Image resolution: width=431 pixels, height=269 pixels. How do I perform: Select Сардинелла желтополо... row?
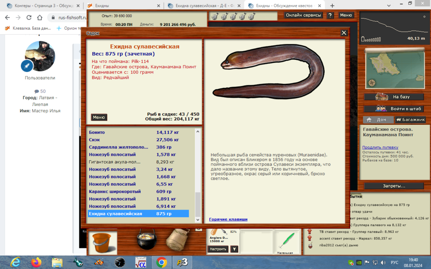tap(138, 147)
